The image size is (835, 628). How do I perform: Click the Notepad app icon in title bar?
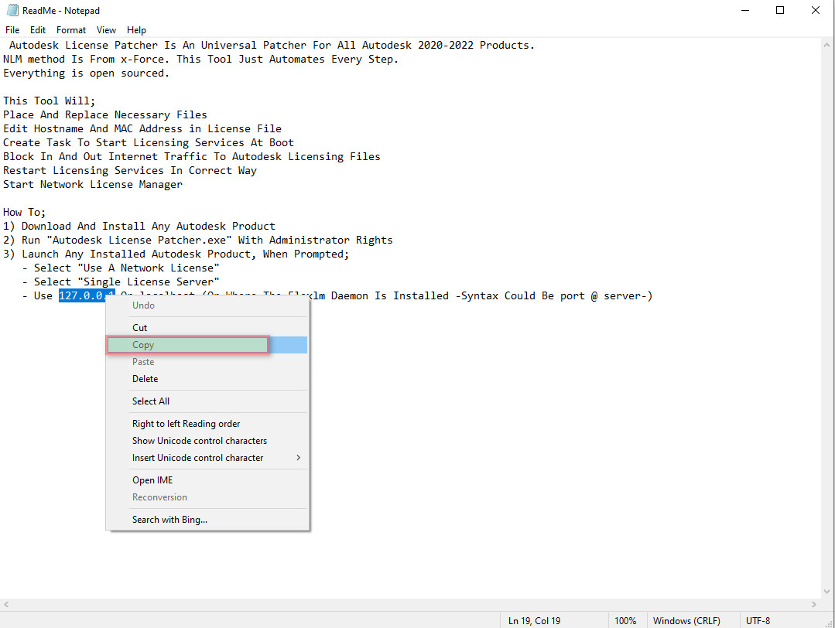(x=12, y=11)
